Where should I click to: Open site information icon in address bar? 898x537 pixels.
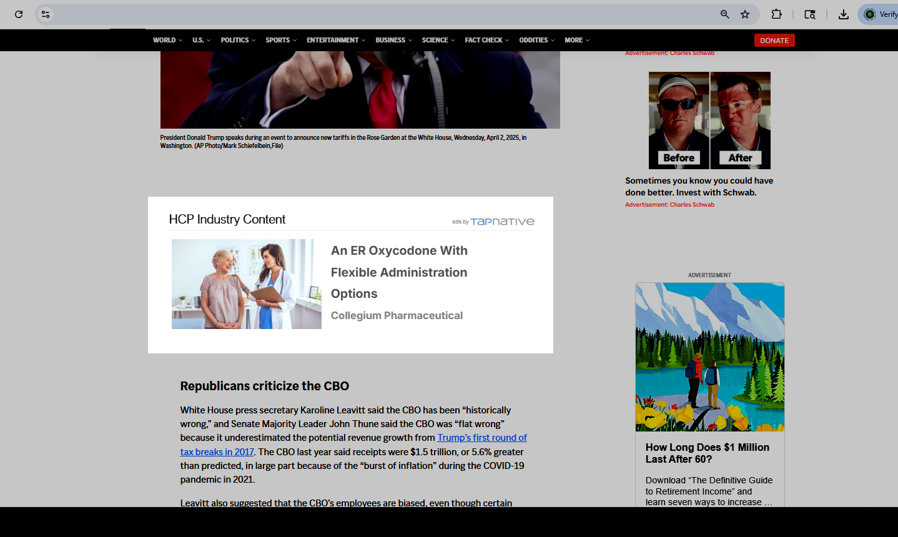click(x=46, y=14)
